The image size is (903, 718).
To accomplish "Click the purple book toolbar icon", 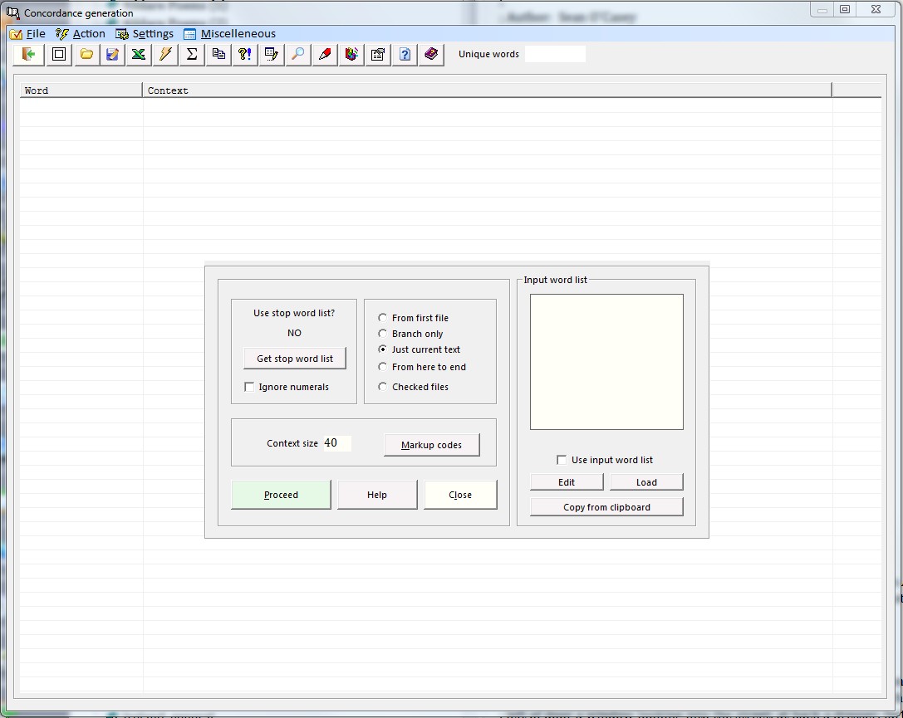I will (431, 55).
